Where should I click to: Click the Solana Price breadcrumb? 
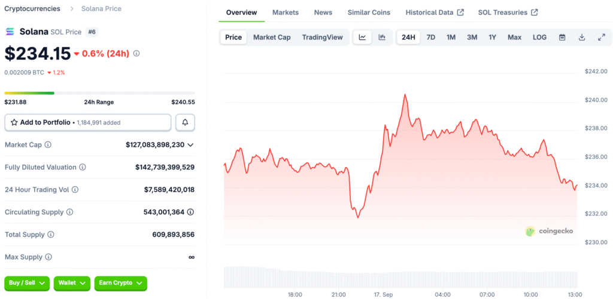101,8
